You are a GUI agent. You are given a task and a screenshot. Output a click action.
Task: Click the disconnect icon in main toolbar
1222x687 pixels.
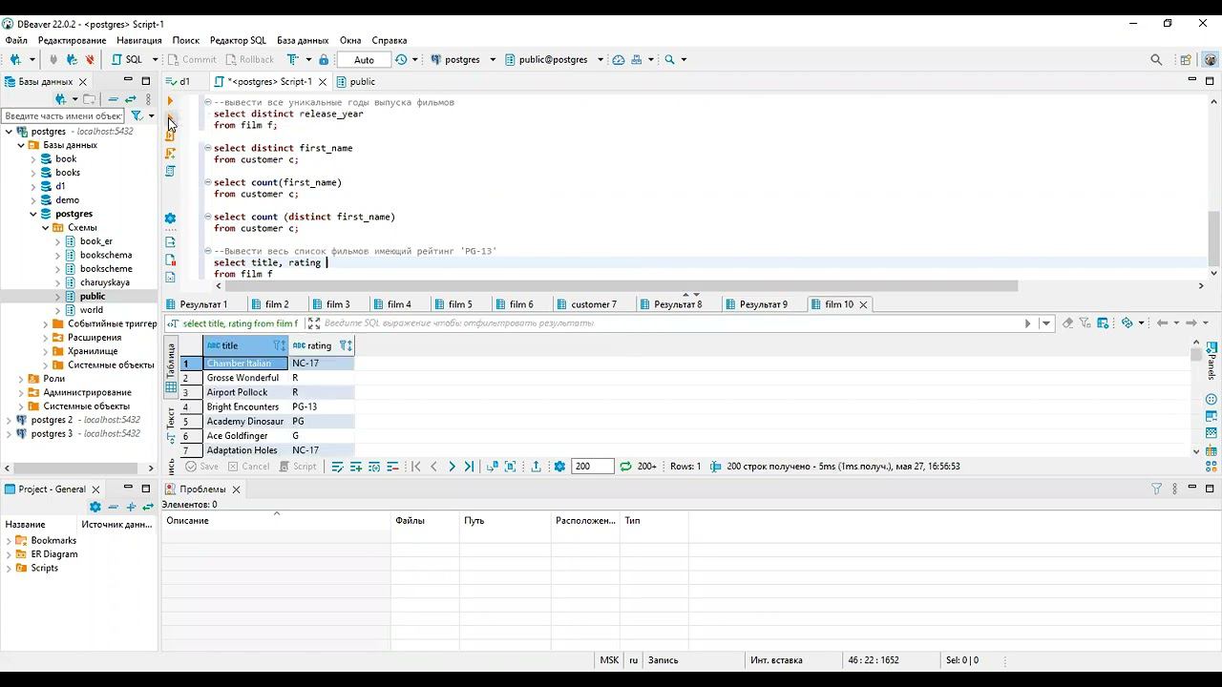pos(90,59)
